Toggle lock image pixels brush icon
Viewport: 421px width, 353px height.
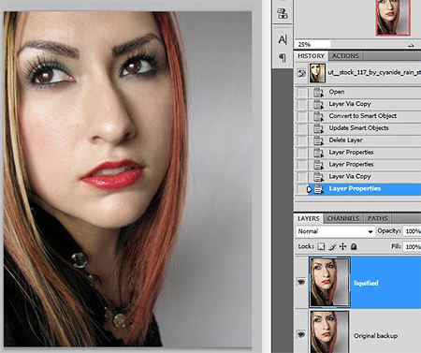pos(332,246)
